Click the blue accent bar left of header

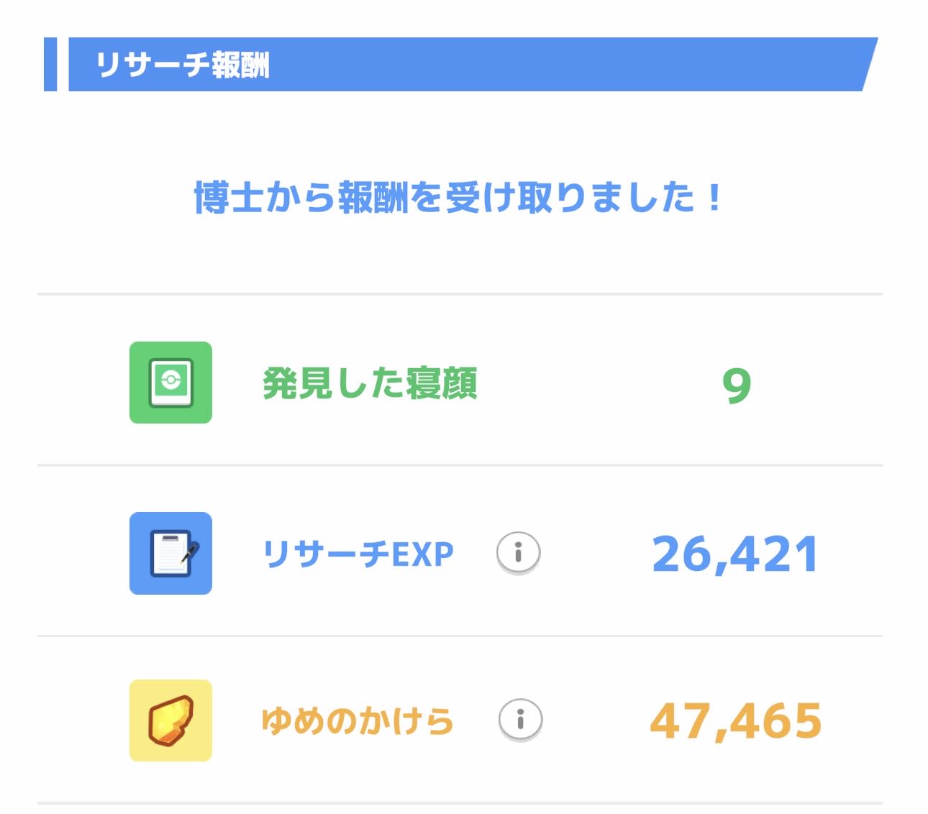pyautogui.click(x=50, y=65)
